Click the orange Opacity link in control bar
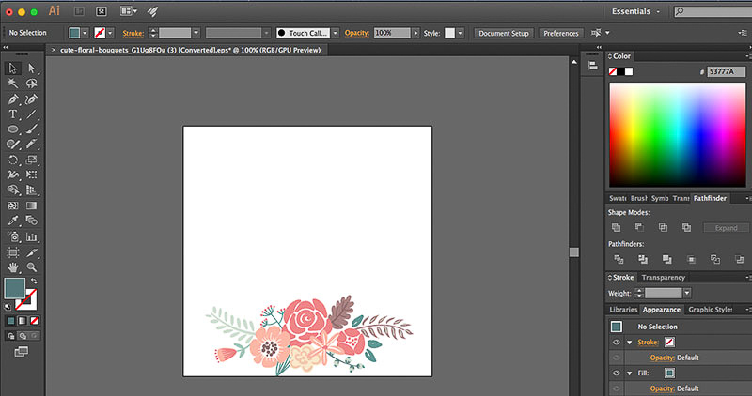752x396 pixels. click(357, 33)
